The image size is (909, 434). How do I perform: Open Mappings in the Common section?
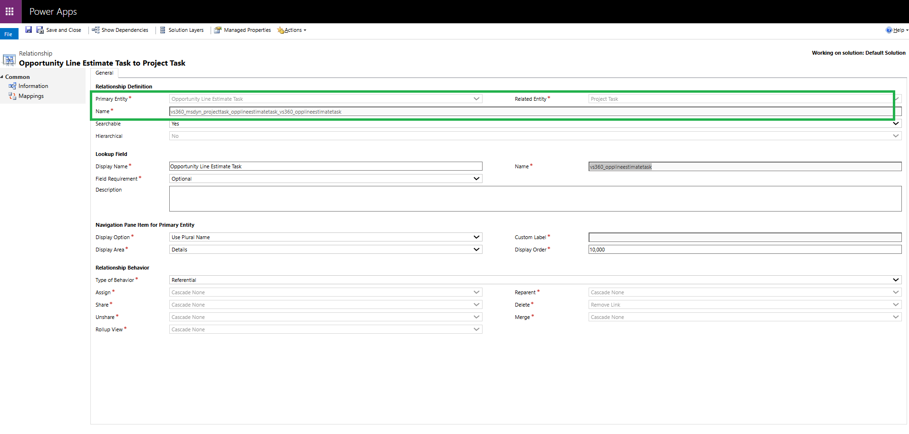[x=31, y=96]
